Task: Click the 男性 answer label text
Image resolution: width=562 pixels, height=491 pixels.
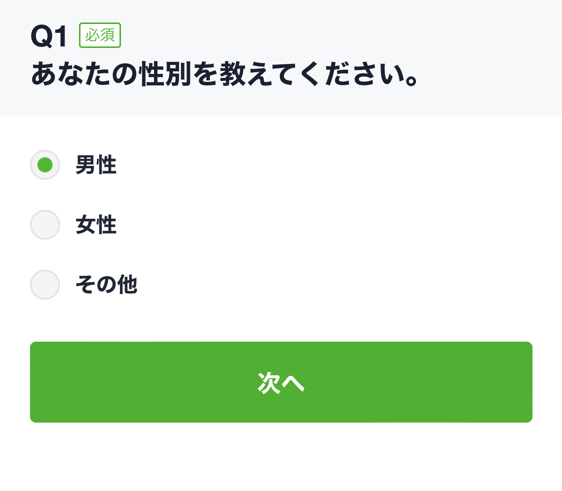Action: pos(95,165)
